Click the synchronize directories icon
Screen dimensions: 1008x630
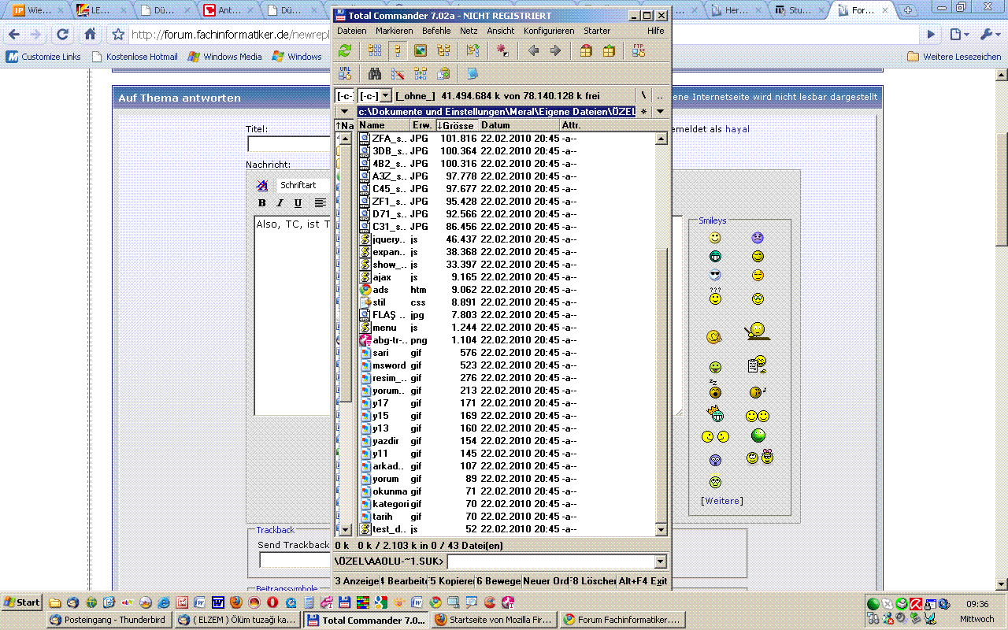[x=421, y=73]
